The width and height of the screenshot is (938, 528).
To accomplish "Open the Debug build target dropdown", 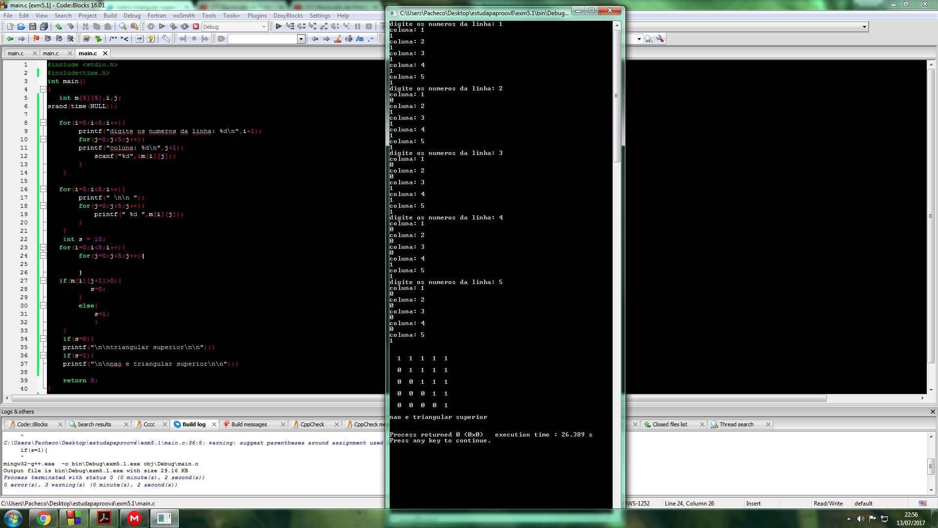I will 234,27.
